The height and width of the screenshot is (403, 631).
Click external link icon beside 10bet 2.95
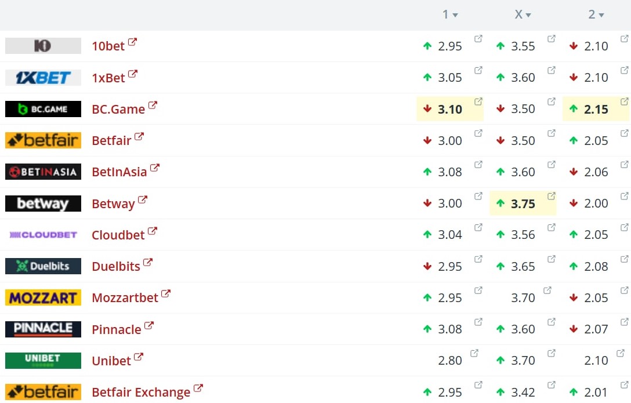(478, 39)
